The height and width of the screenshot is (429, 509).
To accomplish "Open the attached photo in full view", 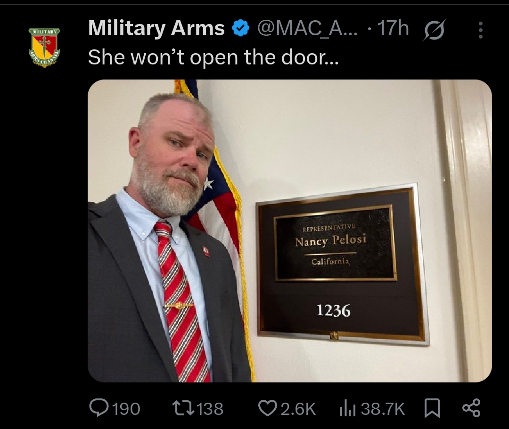I will 289,230.
